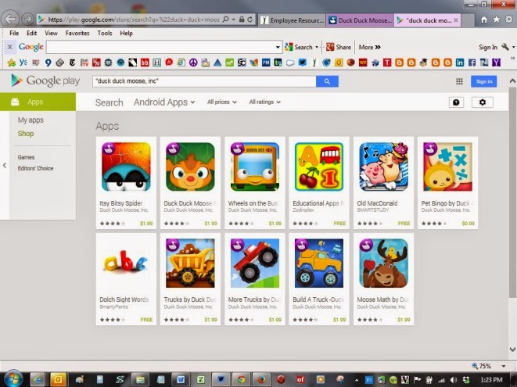Expand More options on the Google toolbar

pos(369,47)
